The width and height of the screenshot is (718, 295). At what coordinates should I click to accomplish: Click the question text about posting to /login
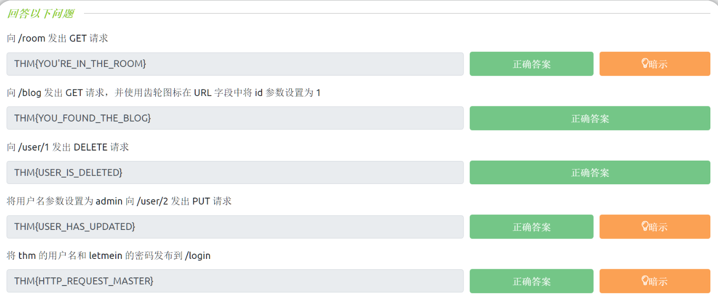point(108,256)
